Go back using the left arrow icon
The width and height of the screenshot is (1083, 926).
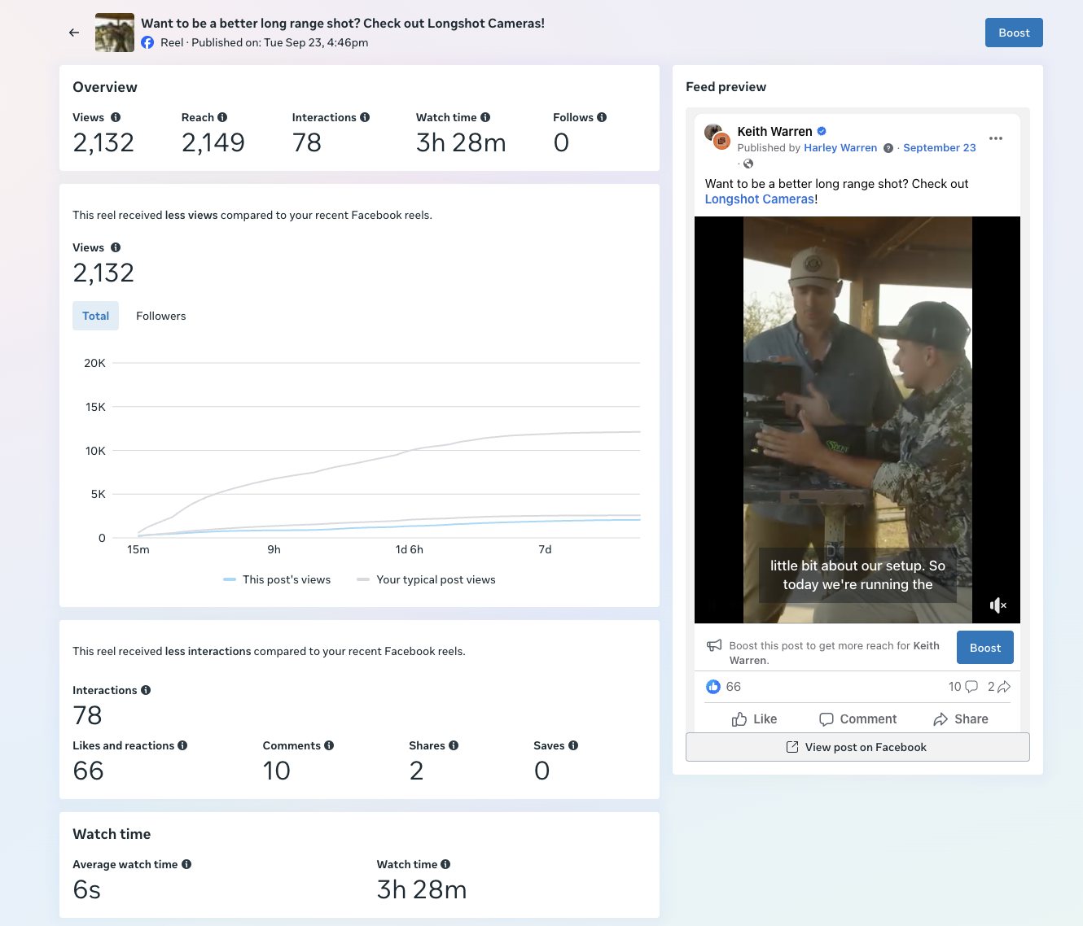pos(74,33)
